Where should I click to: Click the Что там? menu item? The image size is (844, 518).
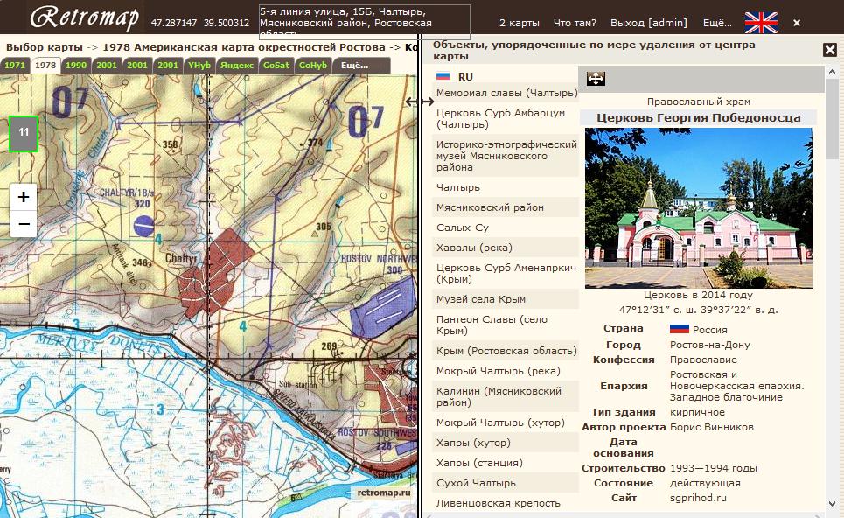(x=575, y=23)
